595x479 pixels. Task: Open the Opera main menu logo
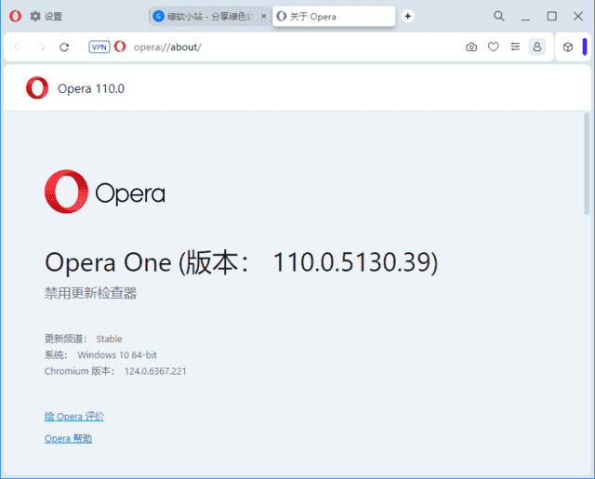tap(15, 16)
